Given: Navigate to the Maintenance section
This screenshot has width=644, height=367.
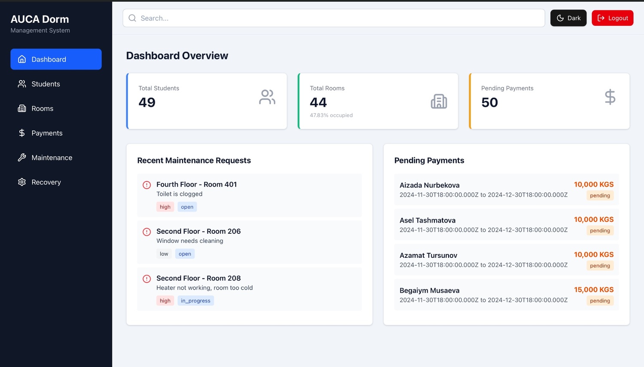Looking at the screenshot, I should (56, 157).
